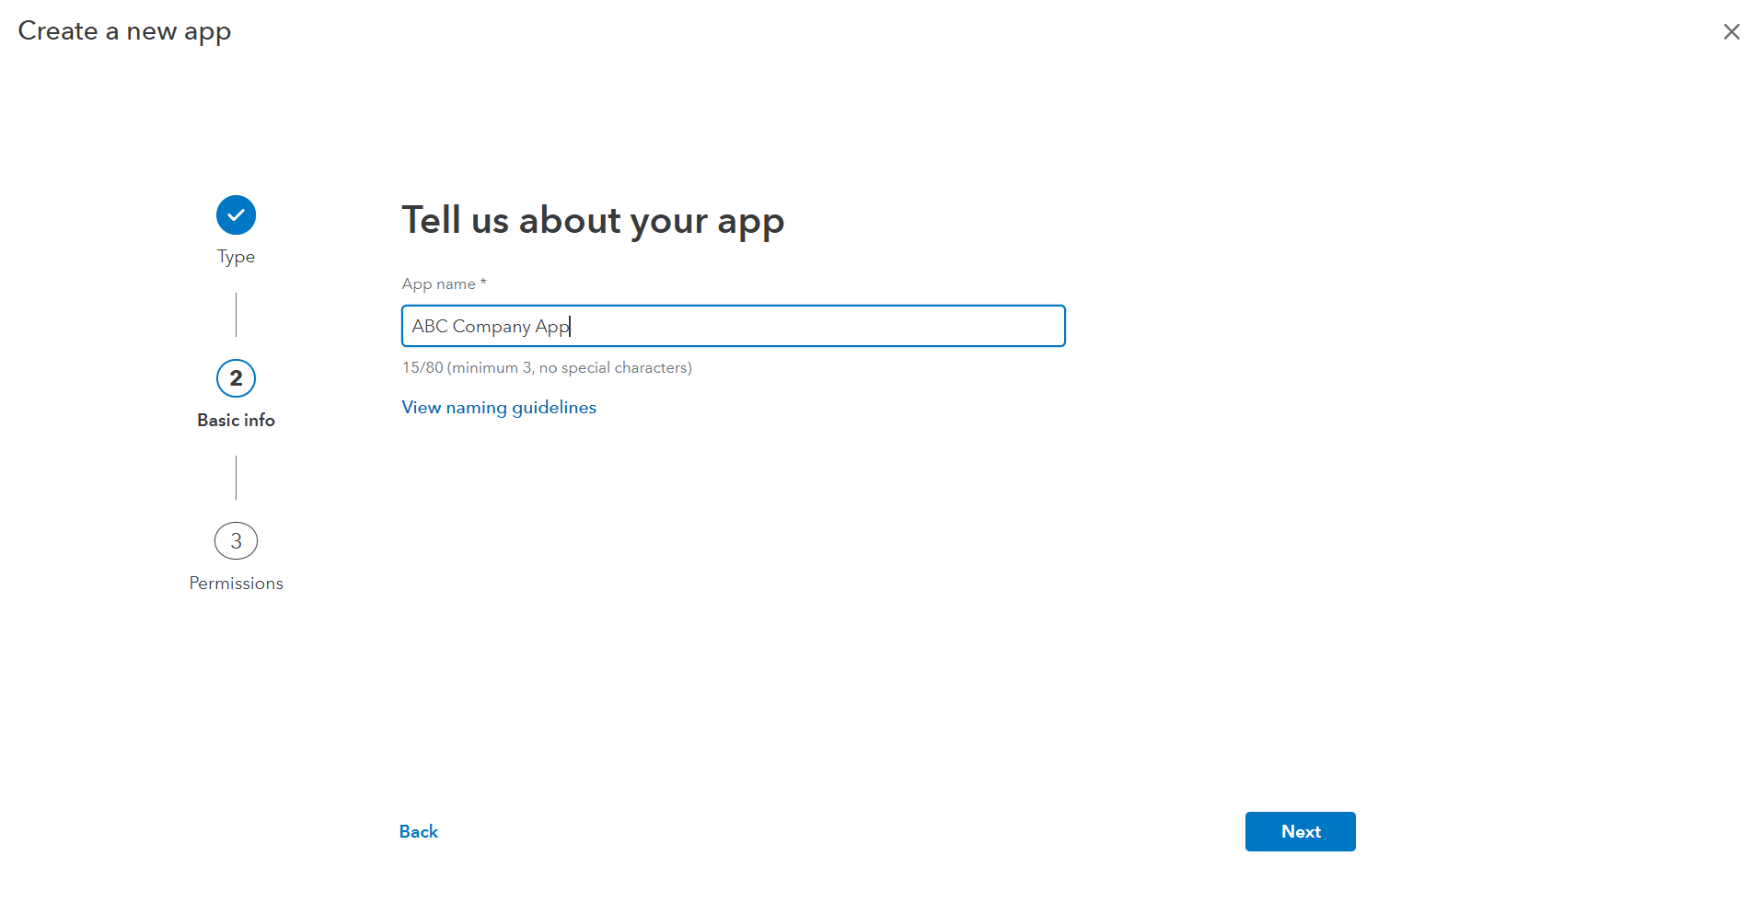Go Back to the previous step
This screenshot has width=1760, height=914.
(x=419, y=832)
